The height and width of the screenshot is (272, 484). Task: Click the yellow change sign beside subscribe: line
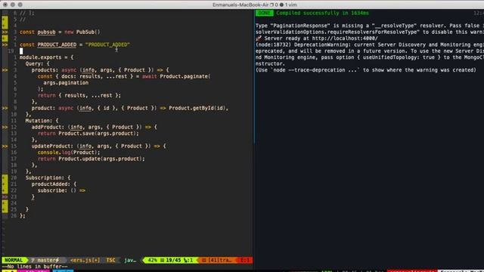[x=5, y=190]
